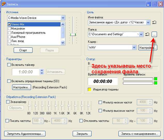Click the 00:00:00 recording time display
The width and height of the screenshot is (164, 140).
(x=103, y=81)
